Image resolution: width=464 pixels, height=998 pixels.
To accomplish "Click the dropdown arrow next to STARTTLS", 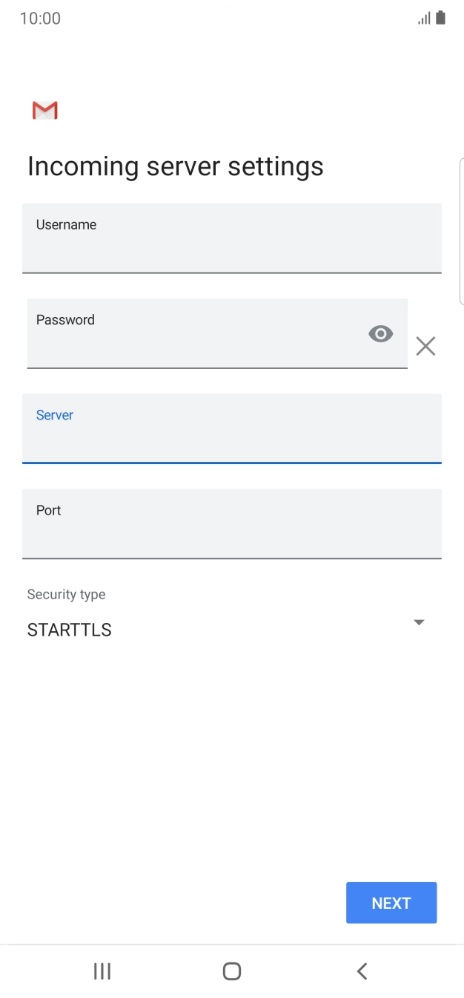I will [418, 622].
